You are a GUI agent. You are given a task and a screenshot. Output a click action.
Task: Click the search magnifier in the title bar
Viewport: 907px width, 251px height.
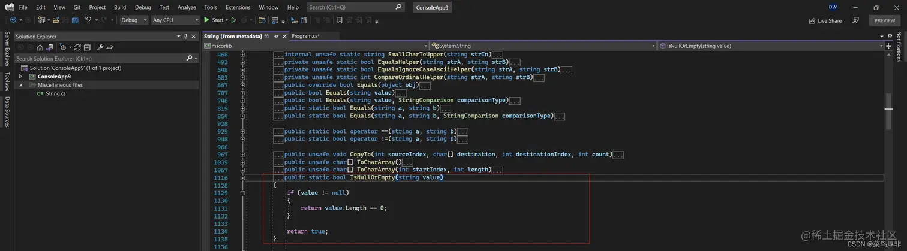(399, 7)
